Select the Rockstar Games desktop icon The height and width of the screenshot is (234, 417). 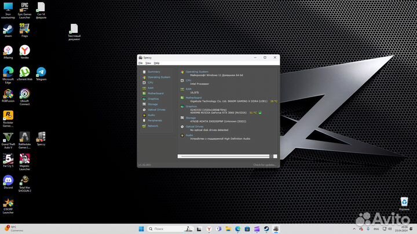click(x=8, y=119)
